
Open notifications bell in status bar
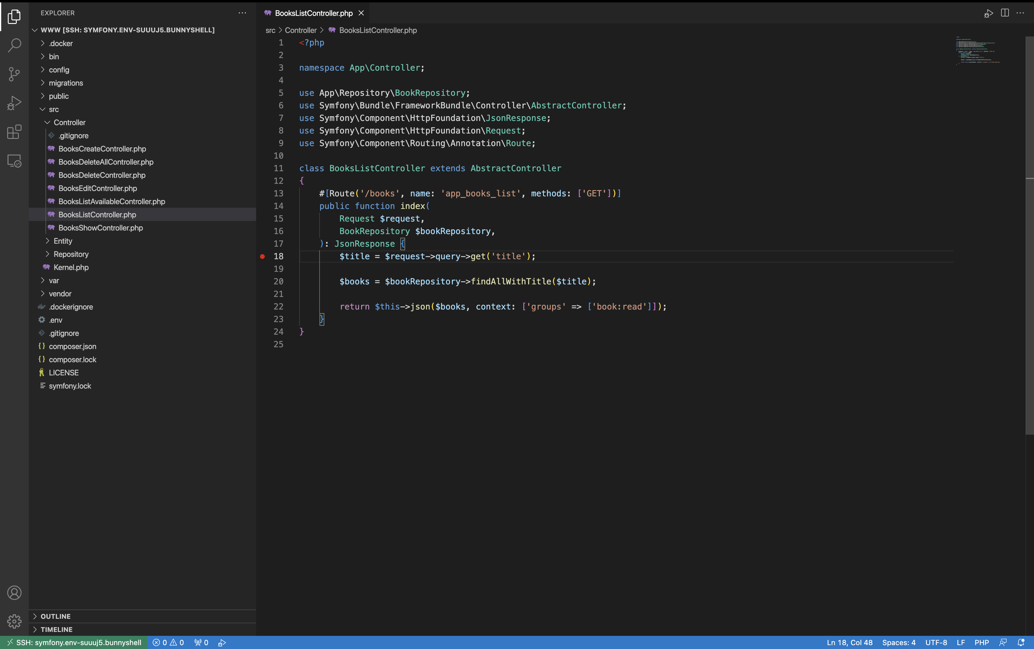coord(1021,642)
